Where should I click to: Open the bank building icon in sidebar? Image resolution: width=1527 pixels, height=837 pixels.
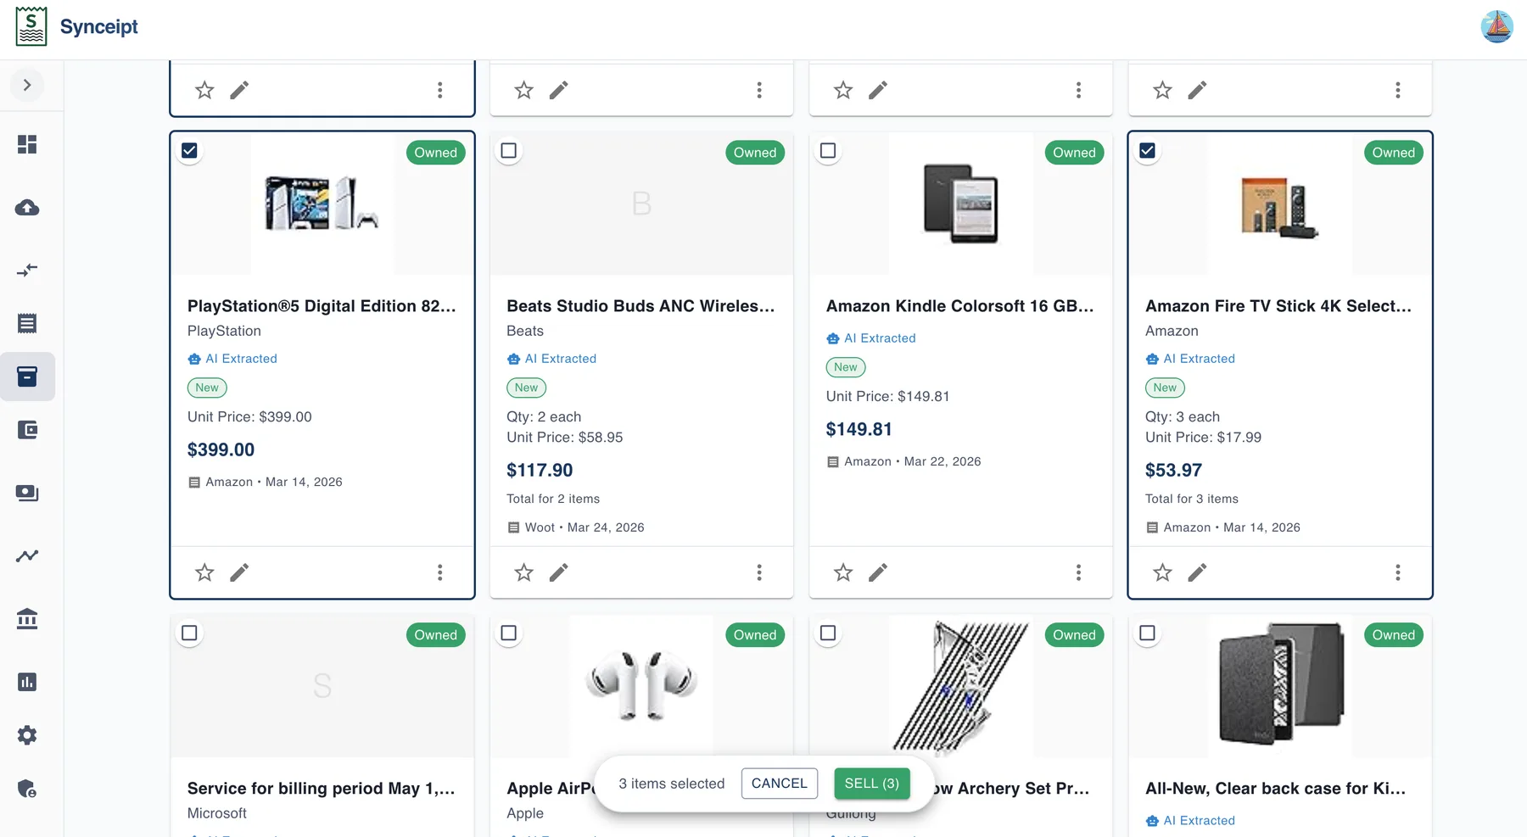[27, 619]
